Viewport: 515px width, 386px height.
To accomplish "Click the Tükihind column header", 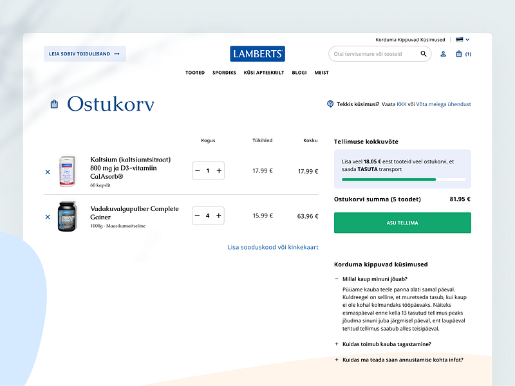I will click(x=263, y=140).
